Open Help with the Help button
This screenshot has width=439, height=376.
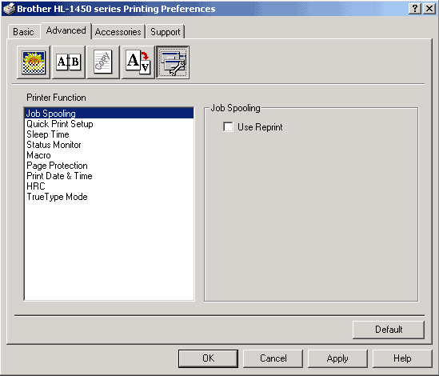[402, 358]
